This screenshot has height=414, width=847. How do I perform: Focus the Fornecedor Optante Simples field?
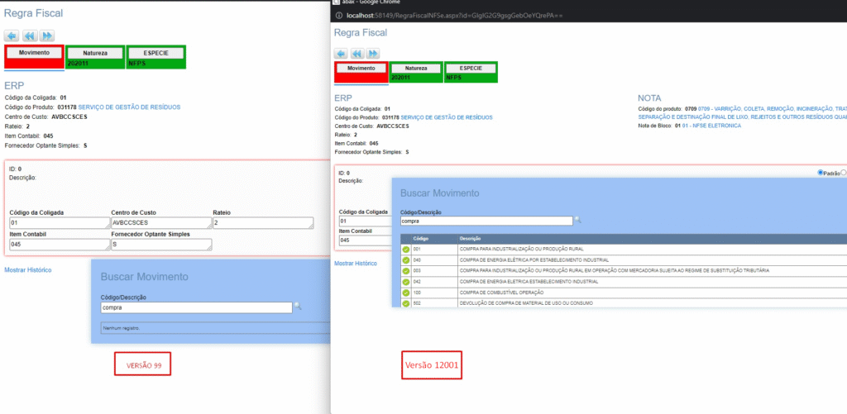click(160, 245)
